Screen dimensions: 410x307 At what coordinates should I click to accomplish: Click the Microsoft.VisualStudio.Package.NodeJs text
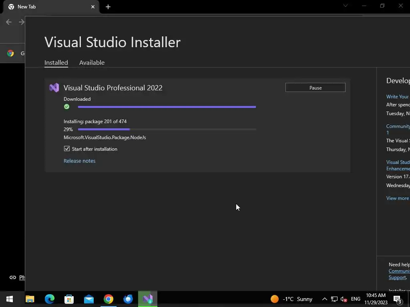point(105,138)
